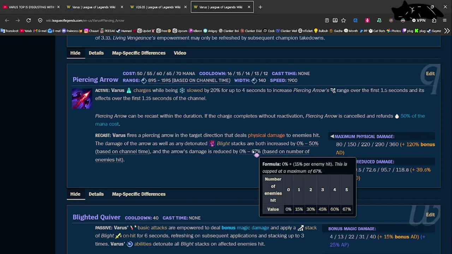The width and height of the screenshot is (452, 254).
Task: Open the Bulbuh lightbulb bookmark
Action: coord(321,31)
